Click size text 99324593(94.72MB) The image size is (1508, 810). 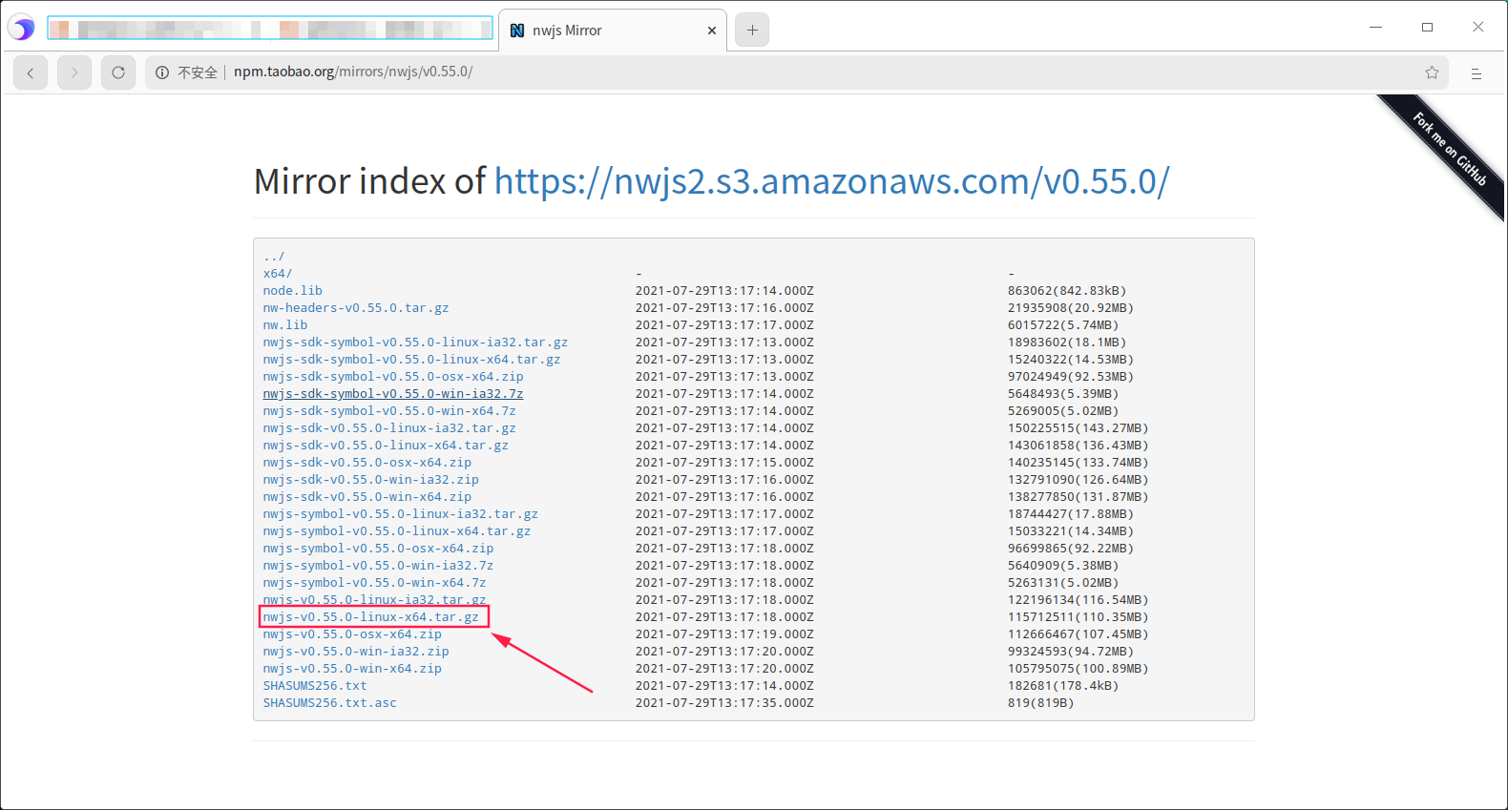coord(1071,651)
